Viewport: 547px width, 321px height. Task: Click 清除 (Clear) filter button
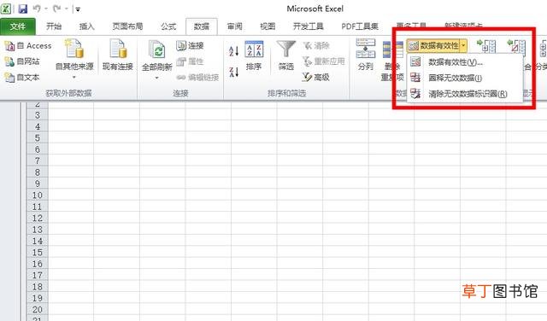pos(316,45)
